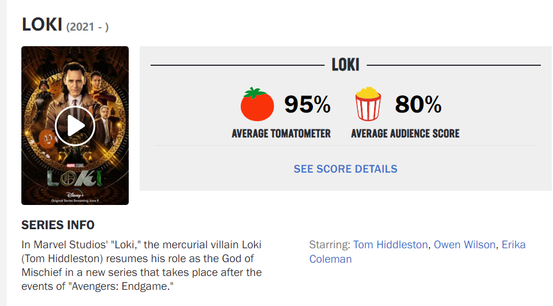Open Tom Hiddleston's cast page
Screen dimensions: 553x306
tap(390, 245)
